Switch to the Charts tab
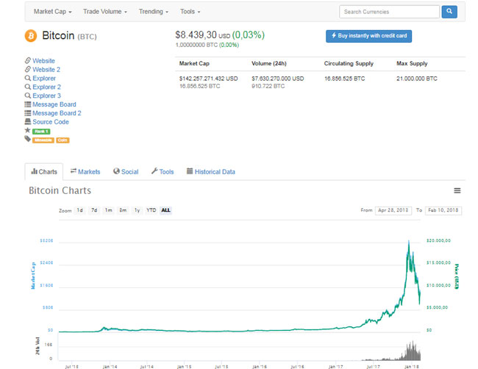 pos(44,171)
